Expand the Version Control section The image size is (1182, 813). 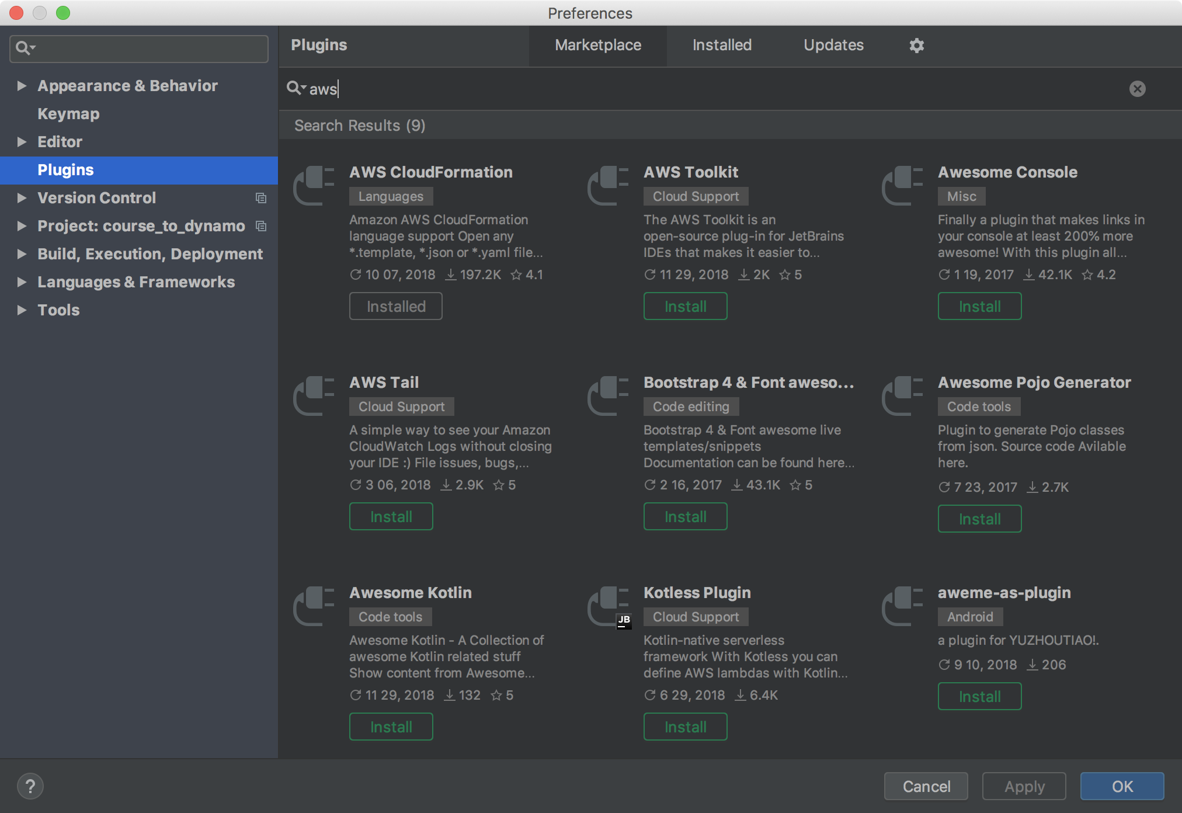click(x=22, y=198)
